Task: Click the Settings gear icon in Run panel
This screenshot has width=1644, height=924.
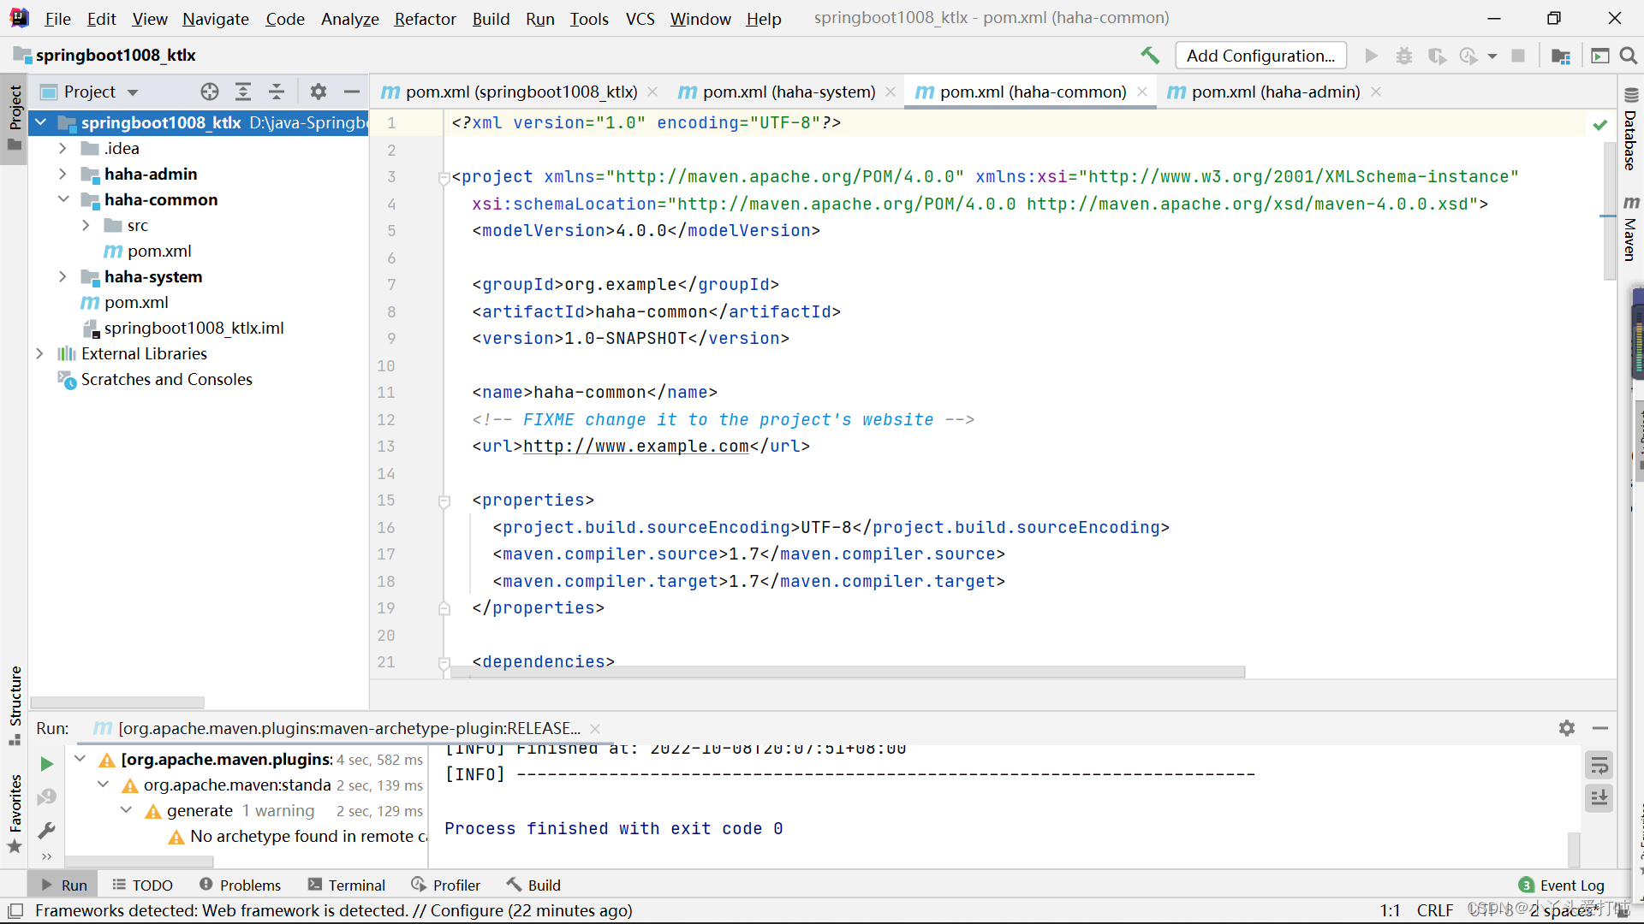Action: tap(1567, 728)
